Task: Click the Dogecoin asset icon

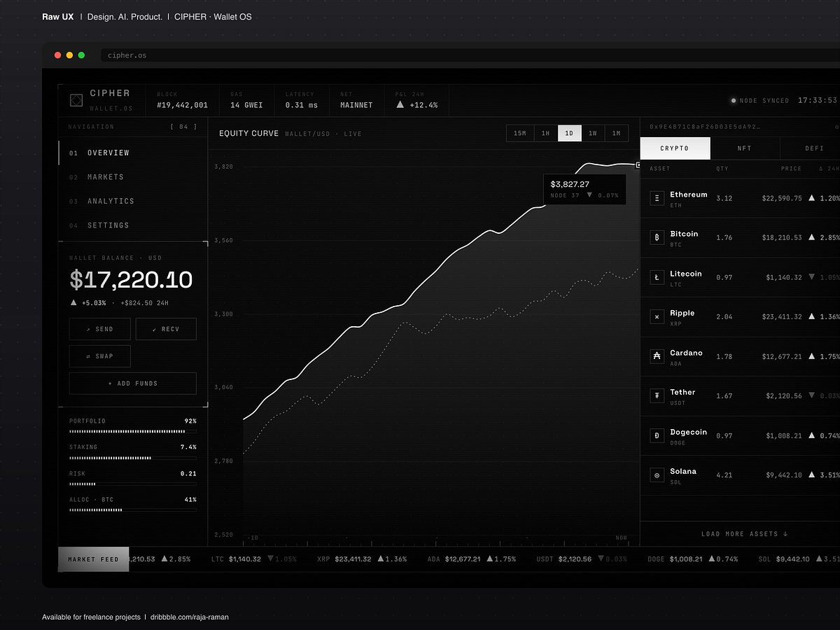Action: [657, 435]
